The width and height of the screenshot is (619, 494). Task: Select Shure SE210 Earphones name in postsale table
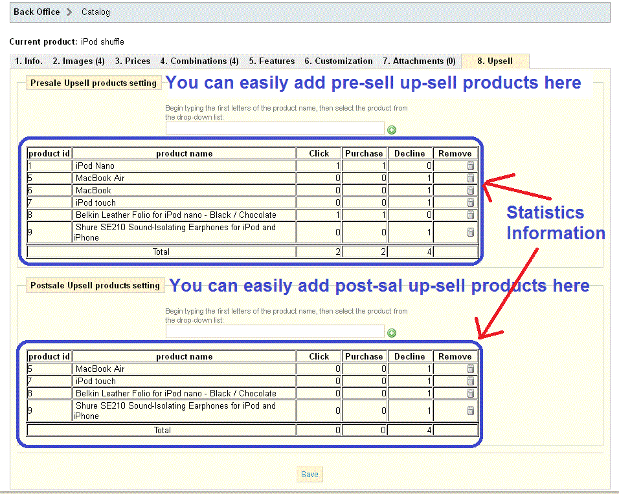coord(175,411)
